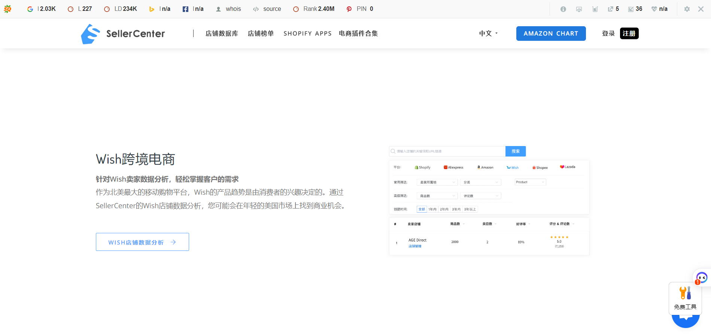711x334 pixels.
Task: Open the 店铺榜单 menu item
Action: coord(261,34)
